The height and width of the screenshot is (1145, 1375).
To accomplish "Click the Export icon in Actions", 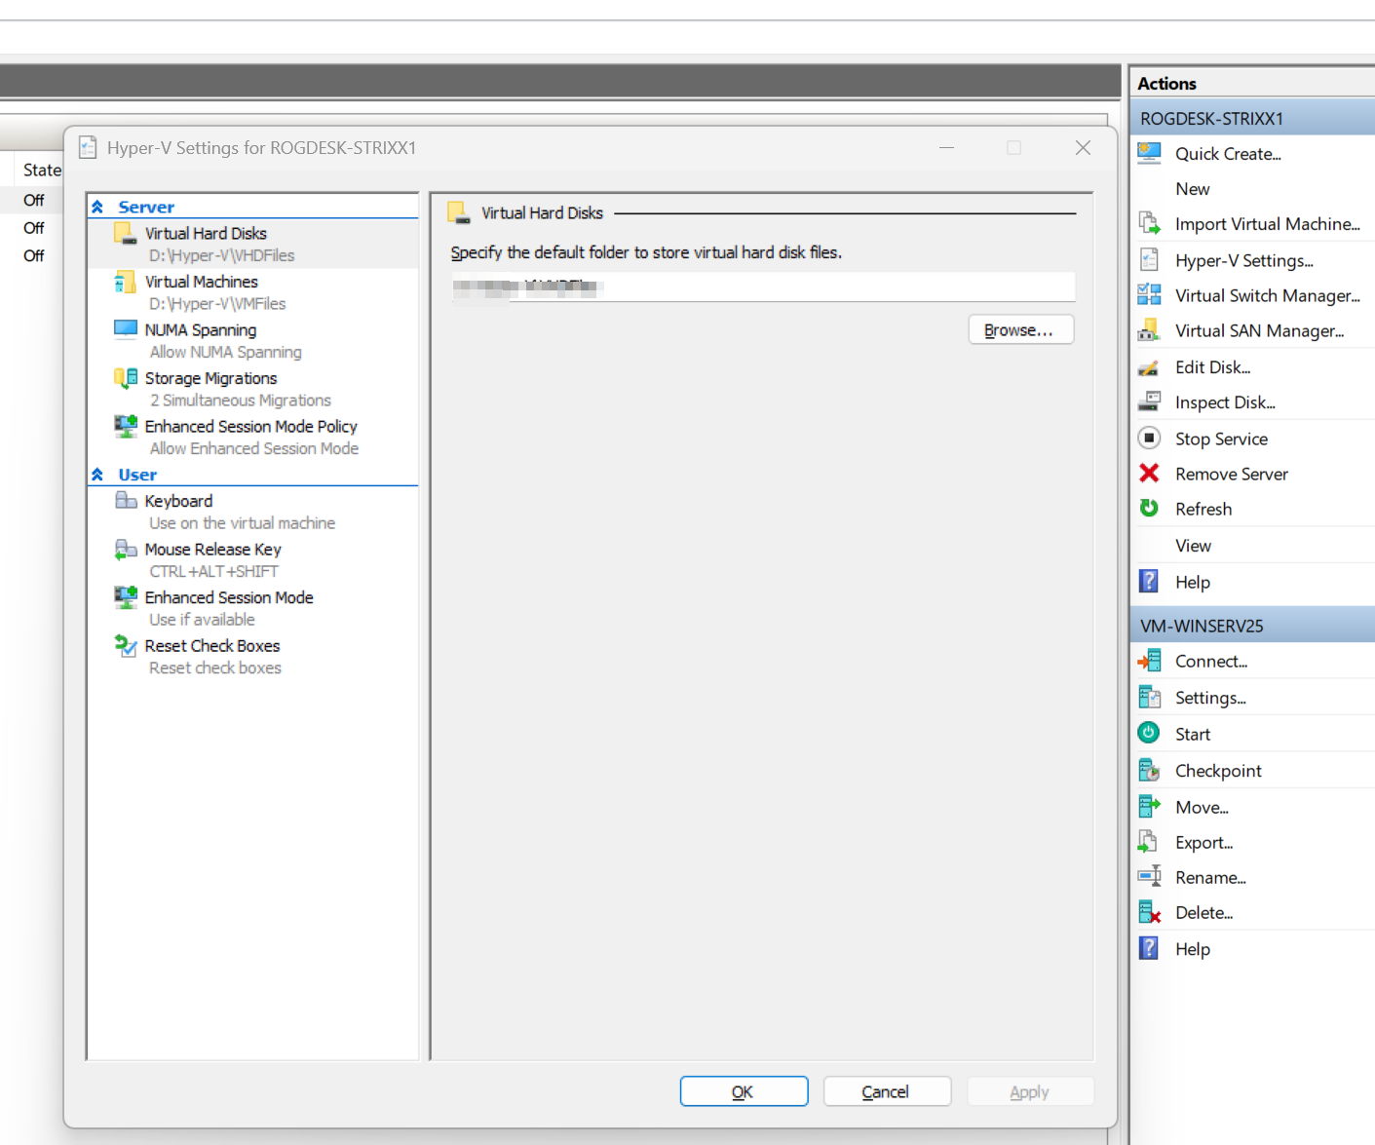I will [x=1149, y=842].
